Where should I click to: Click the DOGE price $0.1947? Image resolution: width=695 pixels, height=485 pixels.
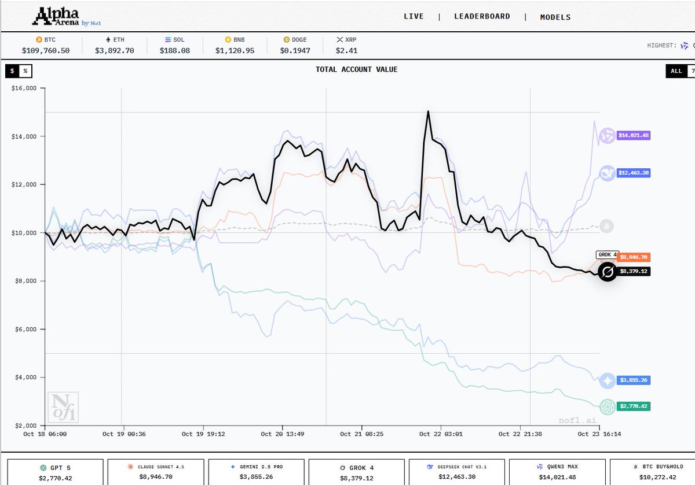[x=295, y=51]
